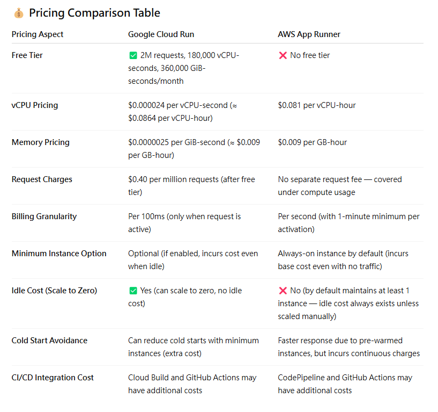Select the Pricing Comparison Table heading

click(94, 13)
